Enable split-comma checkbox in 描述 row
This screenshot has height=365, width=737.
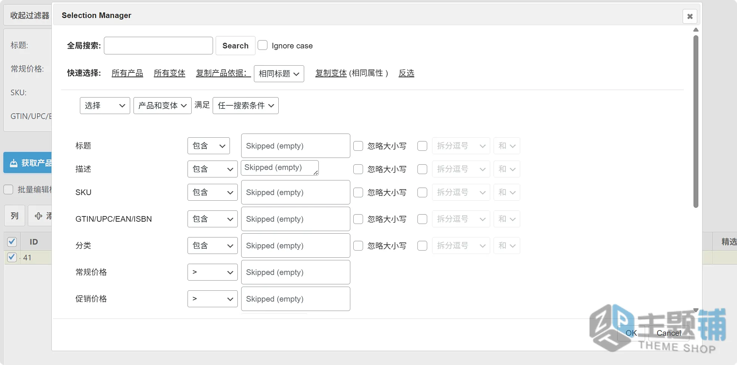422,169
